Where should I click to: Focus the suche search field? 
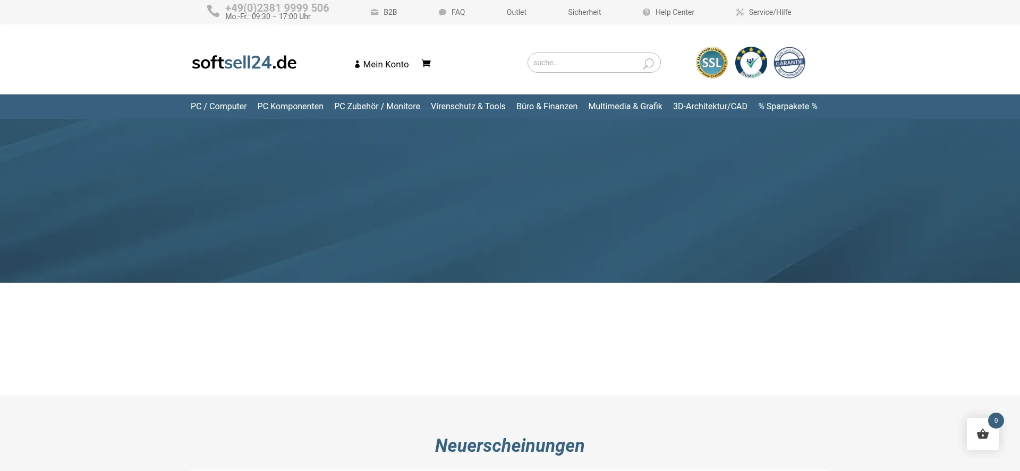pos(584,63)
